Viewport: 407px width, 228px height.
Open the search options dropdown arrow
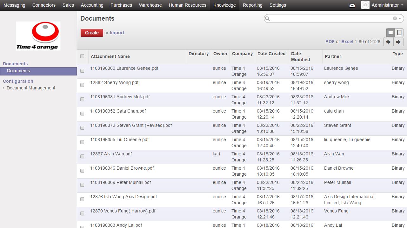400,19
